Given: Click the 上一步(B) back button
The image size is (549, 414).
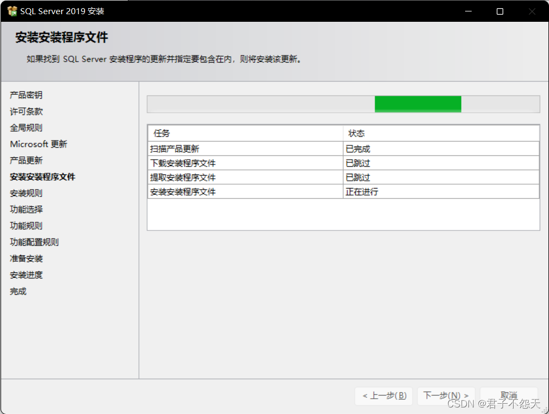Looking at the screenshot, I should [x=384, y=396].
